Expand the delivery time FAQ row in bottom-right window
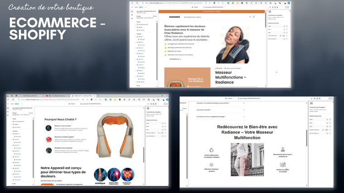This screenshot has width=344, height=193. coord(220,103)
